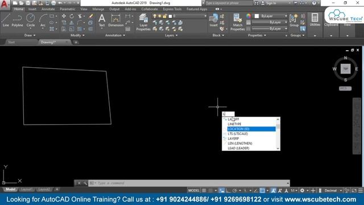The width and height of the screenshot is (364, 205).
Task: Open the Express Tools ribbon tab
Action: tap(172, 9)
